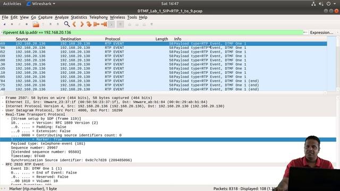The height and width of the screenshot is (191, 340).
Task: Toggle packet colorization
Action: (x=121, y=24)
